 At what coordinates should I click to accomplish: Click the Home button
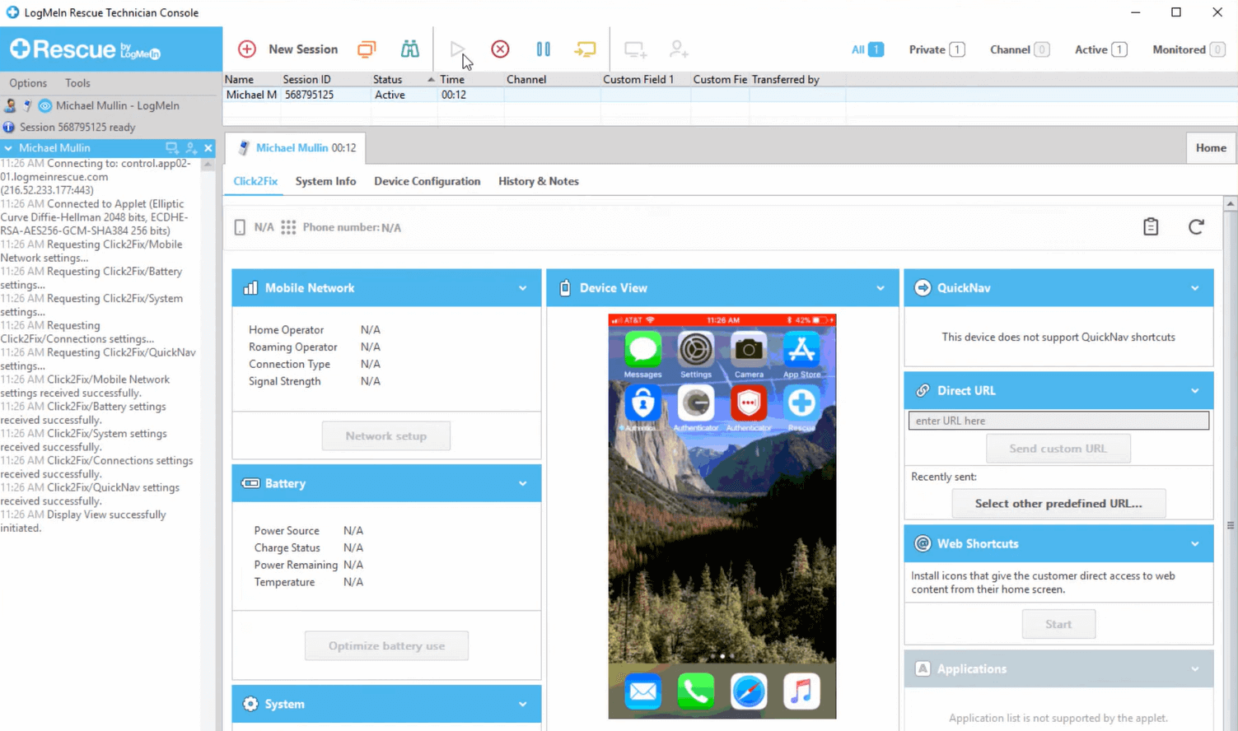coord(1210,148)
